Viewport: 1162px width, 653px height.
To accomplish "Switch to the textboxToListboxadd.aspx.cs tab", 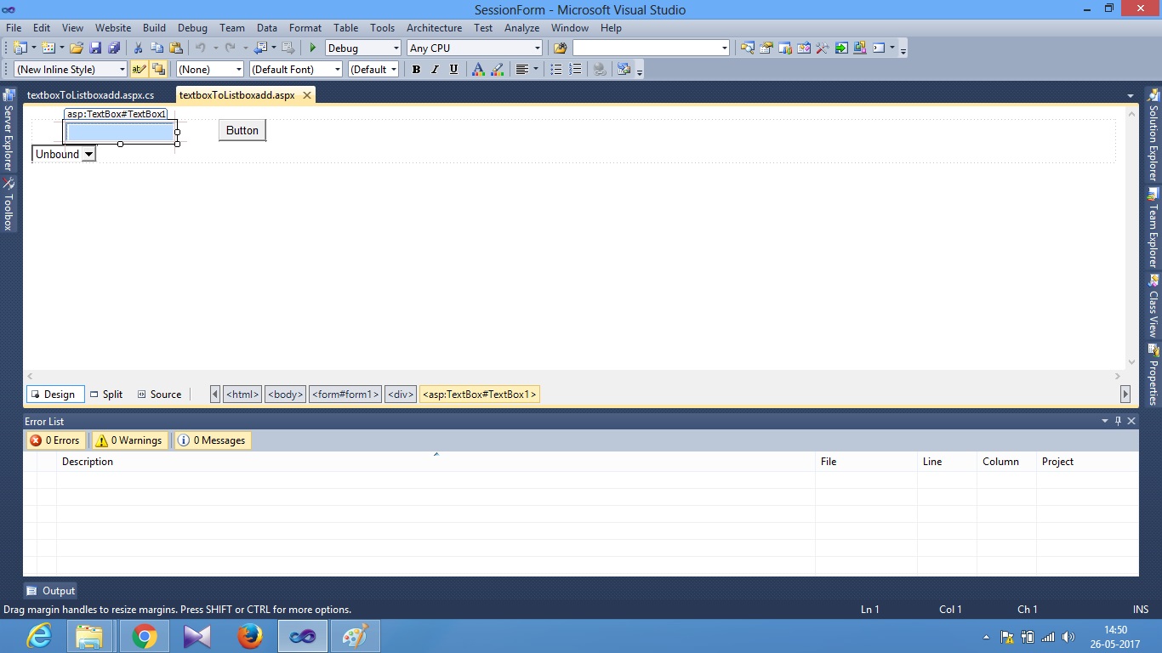I will (x=89, y=95).
